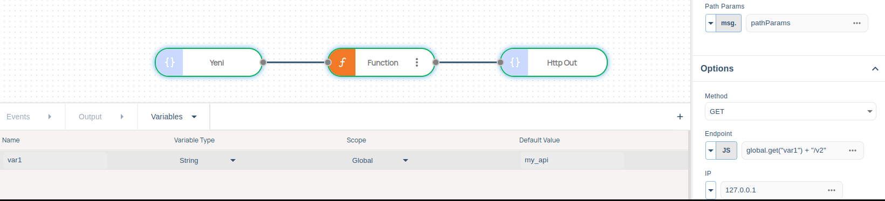Open Path Params type selector arrow
885x201 pixels.
click(711, 23)
